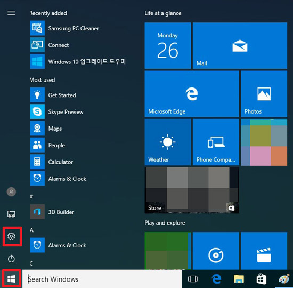Open File Explorer from Start sidebar
Viewport: 293px width, 288px height.
(11, 214)
